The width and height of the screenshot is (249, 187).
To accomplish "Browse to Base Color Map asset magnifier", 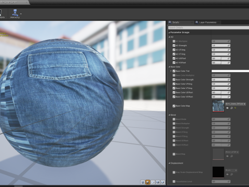I will coord(231,108).
